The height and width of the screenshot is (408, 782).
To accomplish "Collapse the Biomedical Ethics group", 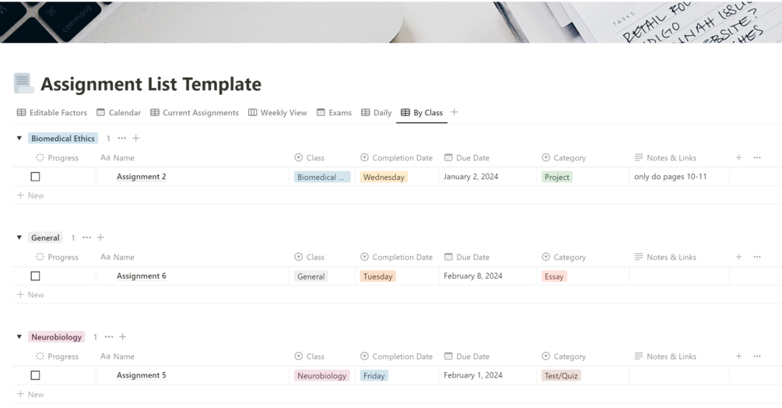I will tap(19, 139).
